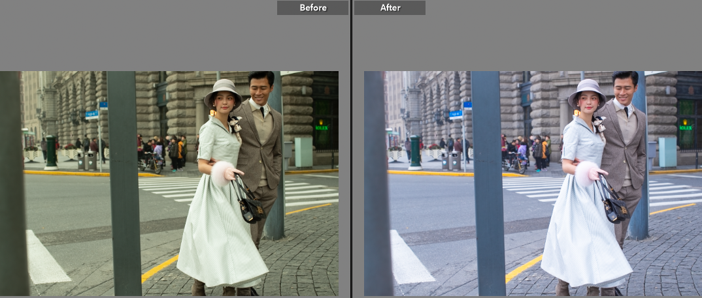Click the vertical divider between Before and After

pos(351,149)
